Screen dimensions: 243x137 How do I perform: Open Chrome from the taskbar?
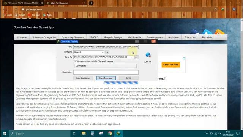pos(110,134)
